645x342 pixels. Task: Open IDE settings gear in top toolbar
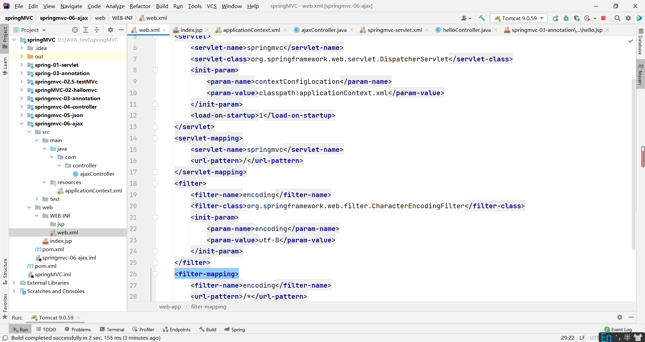(x=628, y=18)
